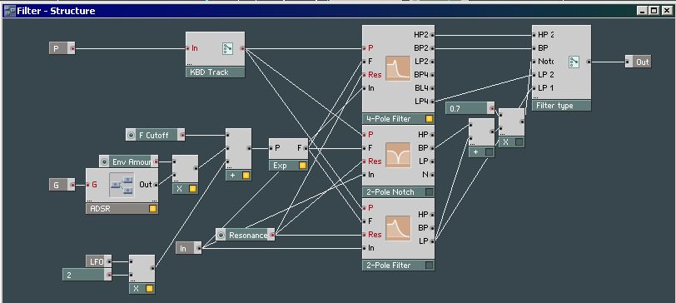Click the HP output port of 2-Pole Filter
676x303 pixels.
click(432, 214)
